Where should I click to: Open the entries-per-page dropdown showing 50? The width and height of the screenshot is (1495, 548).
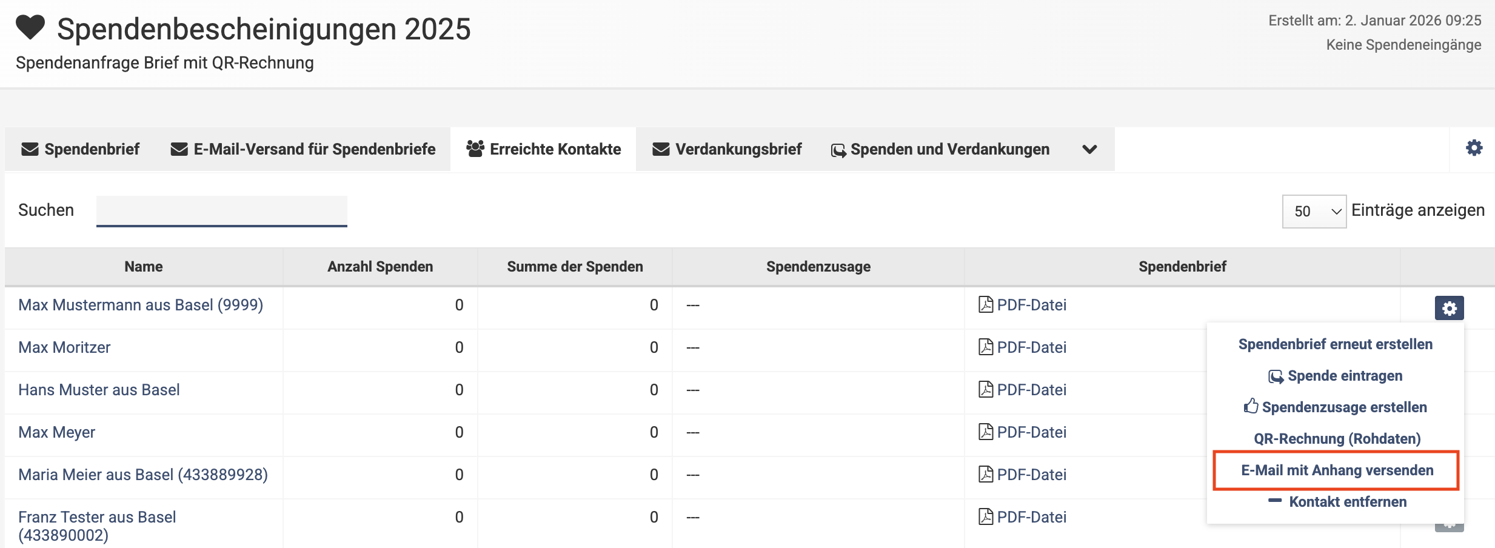[1314, 212]
